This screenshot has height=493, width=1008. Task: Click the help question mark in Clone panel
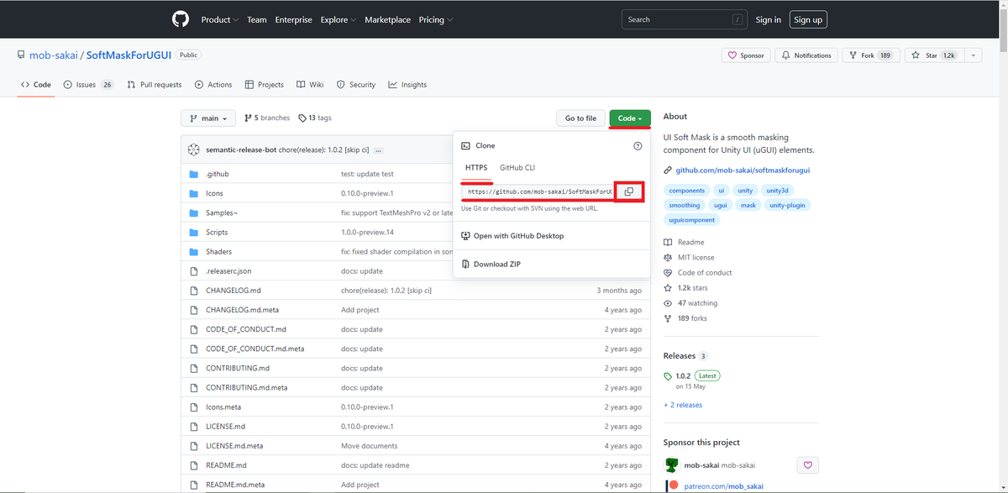[x=638, y=146]
